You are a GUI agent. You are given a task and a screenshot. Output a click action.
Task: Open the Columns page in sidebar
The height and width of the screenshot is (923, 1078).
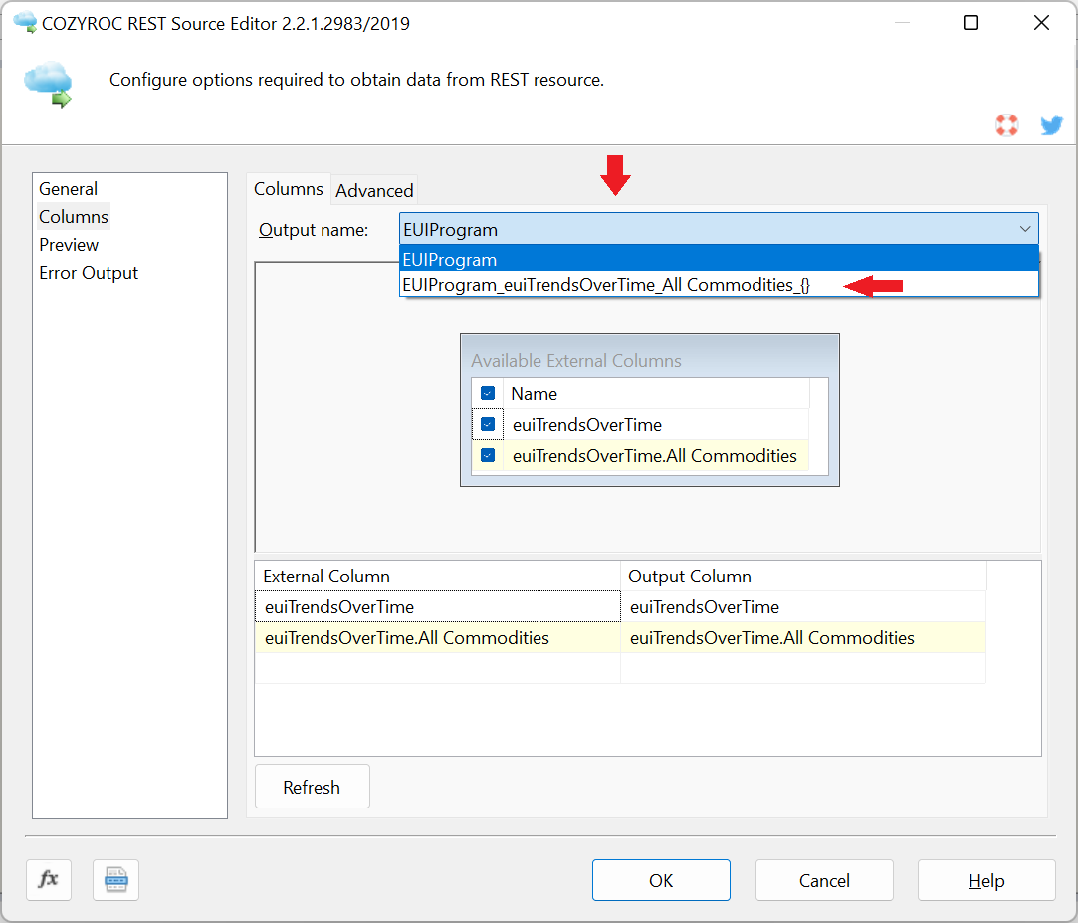click(74, 217)
